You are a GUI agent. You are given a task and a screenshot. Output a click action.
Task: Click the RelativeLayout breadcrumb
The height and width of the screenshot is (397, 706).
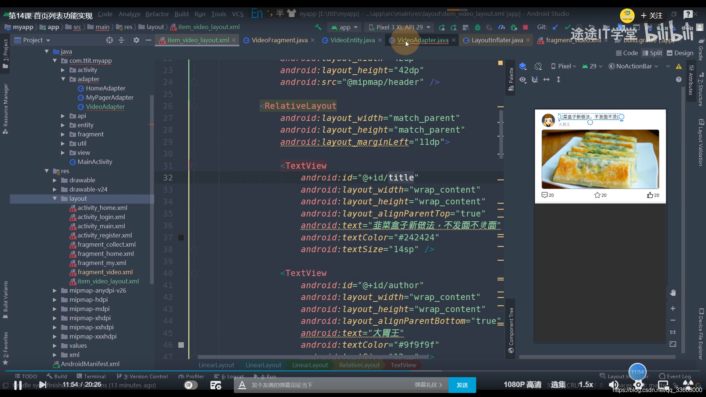(359, 365)
